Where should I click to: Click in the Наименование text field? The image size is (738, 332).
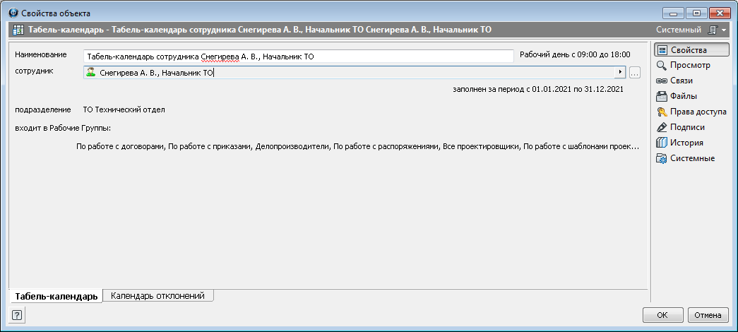tap(297, 57)
